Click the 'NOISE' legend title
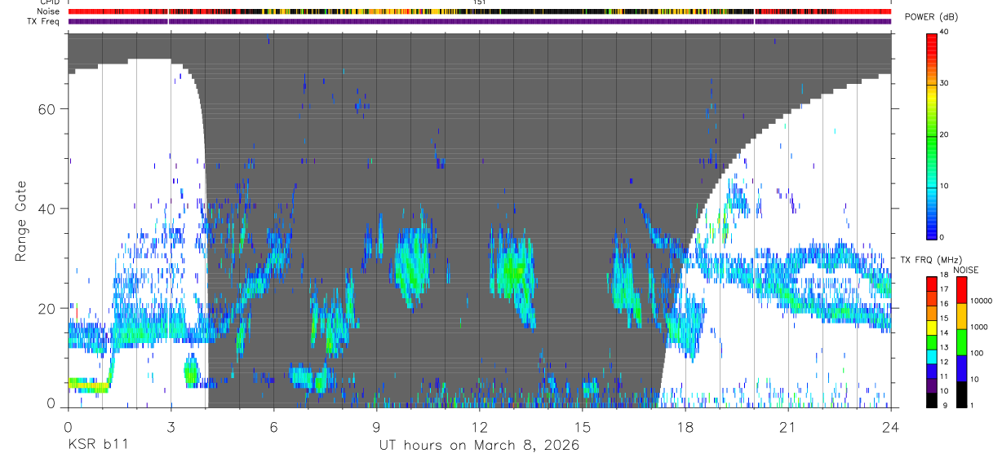 [x=965, y=270]
